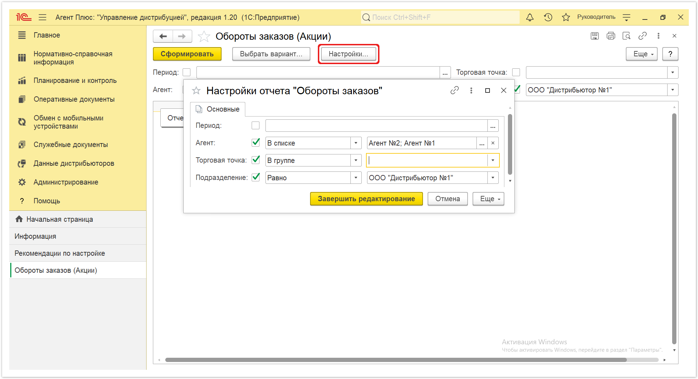
Task: Open favorites star in title bar
Action: 566,17
